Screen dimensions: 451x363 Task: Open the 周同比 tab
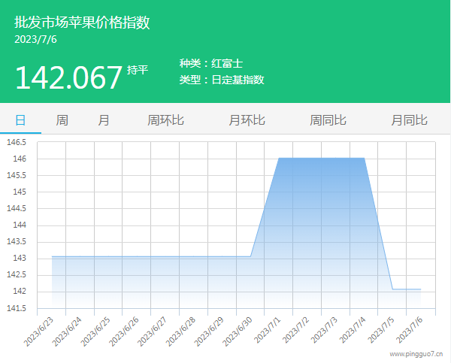click(x=328, y=120)
